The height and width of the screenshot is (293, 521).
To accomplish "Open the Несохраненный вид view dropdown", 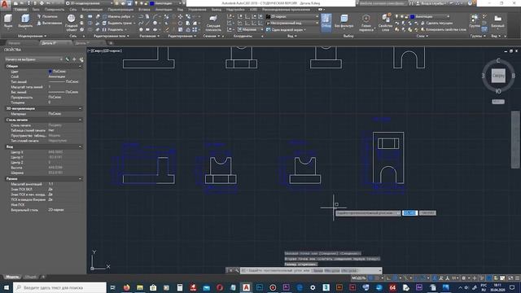I will 292,23.
